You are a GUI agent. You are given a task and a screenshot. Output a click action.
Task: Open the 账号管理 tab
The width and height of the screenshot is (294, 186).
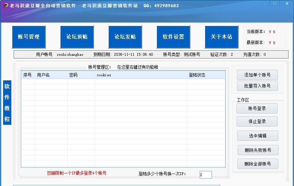tap(29, 37)
